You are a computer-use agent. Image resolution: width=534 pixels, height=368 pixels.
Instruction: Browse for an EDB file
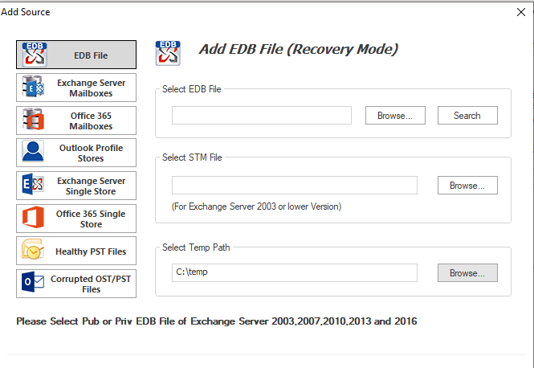click(x=395, y=116)
